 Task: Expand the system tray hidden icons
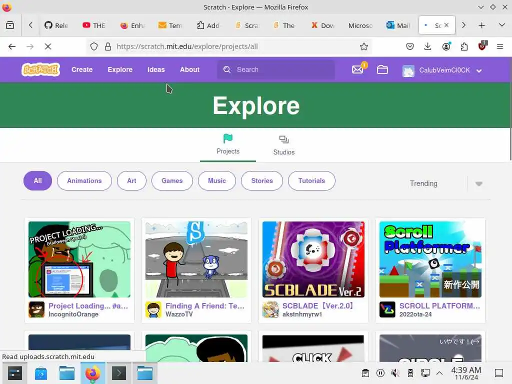[439, 373]
